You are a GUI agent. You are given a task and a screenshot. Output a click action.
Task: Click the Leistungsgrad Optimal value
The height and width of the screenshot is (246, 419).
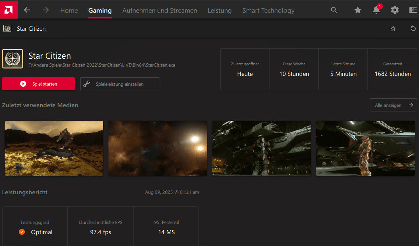[x=42, y=232]
